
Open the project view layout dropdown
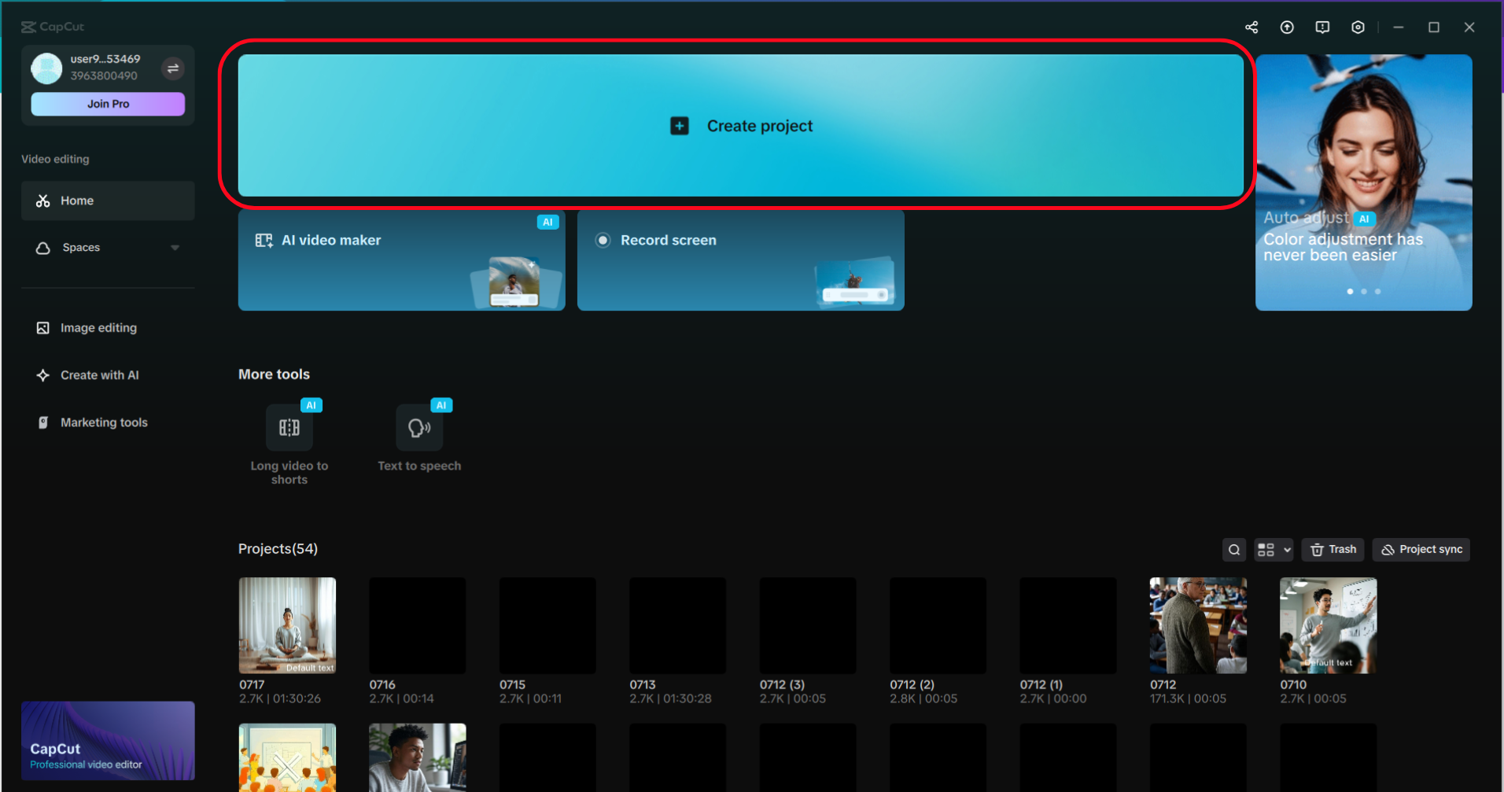(1274, 549)
